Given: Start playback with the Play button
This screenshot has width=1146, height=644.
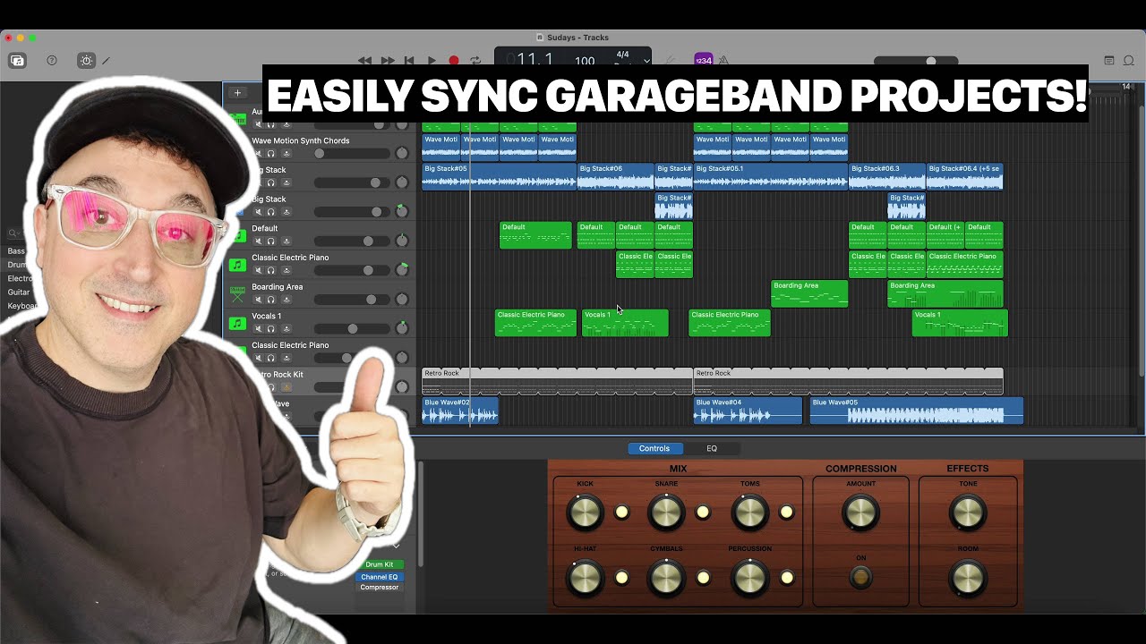Looking at the screenshot, I should tap(432, 61).
